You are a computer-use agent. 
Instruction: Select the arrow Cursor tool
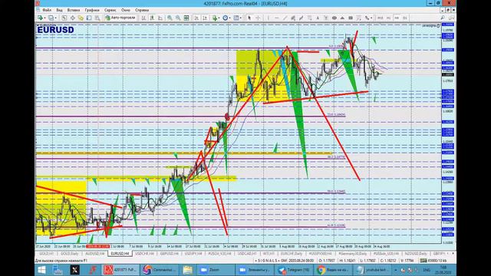pyautogui.click(x=249, y=18)
